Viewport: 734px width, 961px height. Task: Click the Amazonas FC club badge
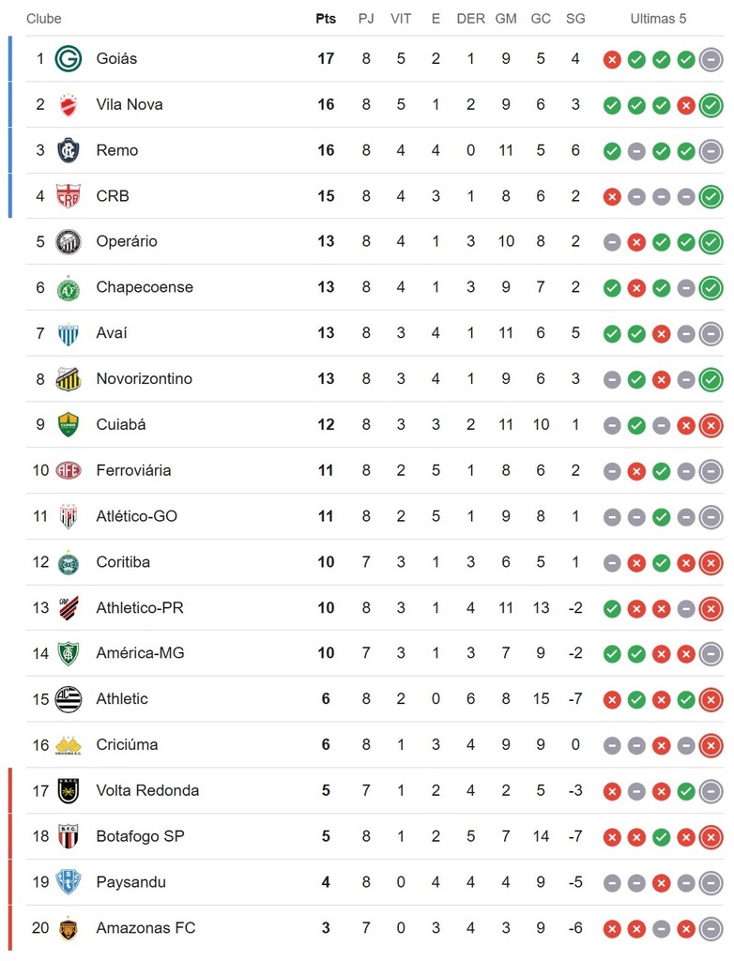click(69, 928)
